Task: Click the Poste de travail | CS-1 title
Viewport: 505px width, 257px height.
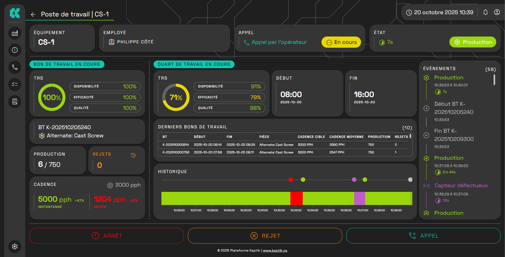Action: coord(75,14)
